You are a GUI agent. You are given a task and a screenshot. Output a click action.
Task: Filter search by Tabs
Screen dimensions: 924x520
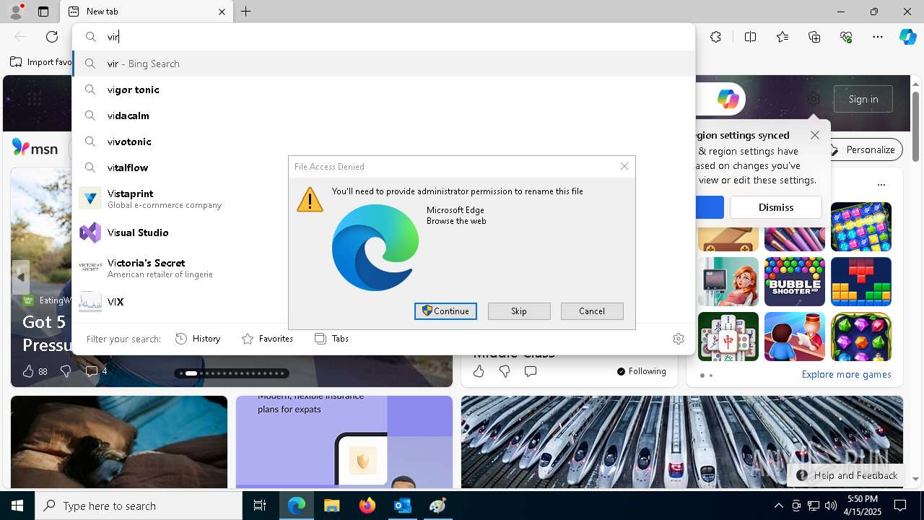[331, 339]
